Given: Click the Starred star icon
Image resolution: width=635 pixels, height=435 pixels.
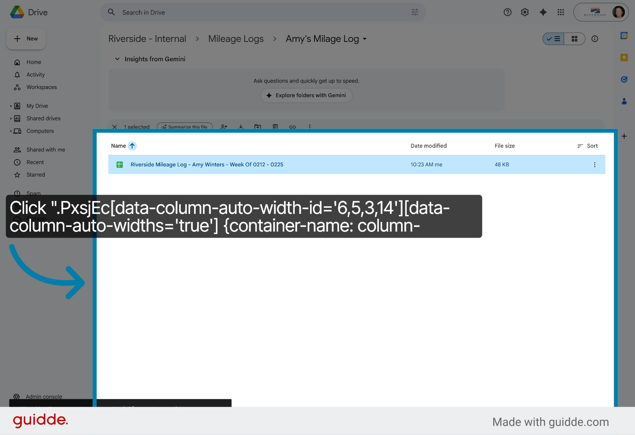Looking at the screenshot, I should [17, 174].
